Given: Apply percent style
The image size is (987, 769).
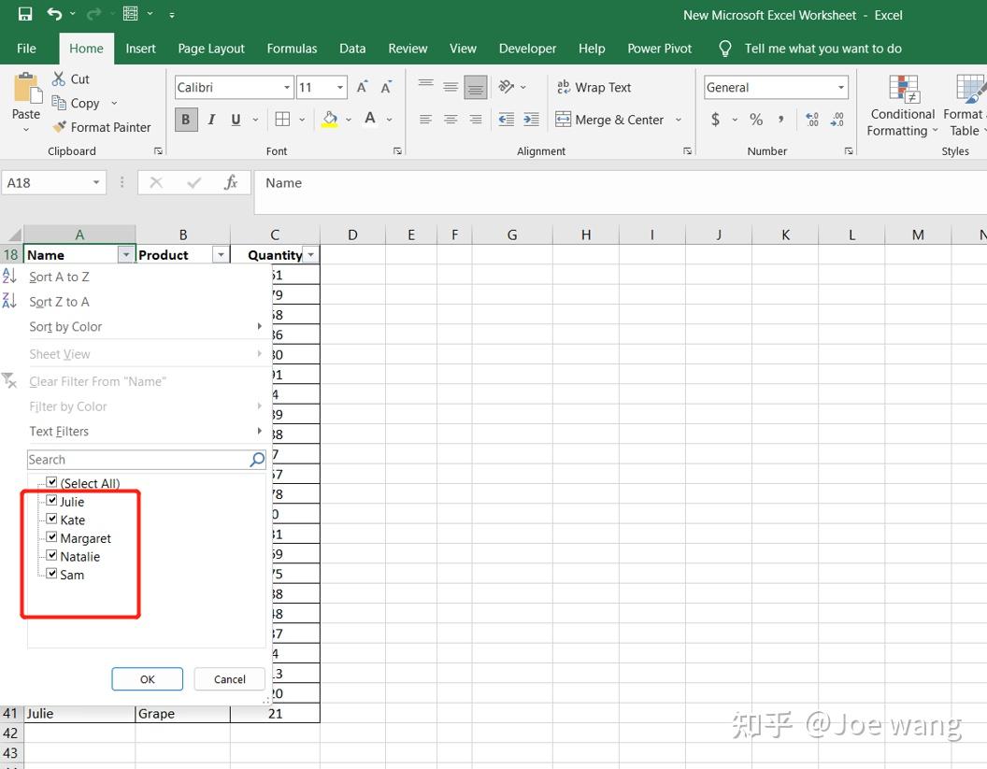Looking at the screenshot, I should pyautogui.click(x=756, y=120).
